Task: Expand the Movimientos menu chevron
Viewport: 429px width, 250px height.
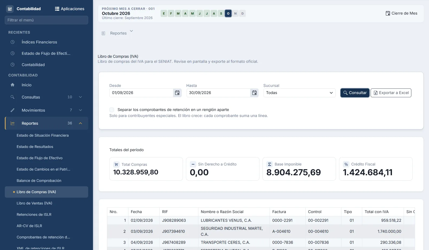Action: [x=80, y=110]
